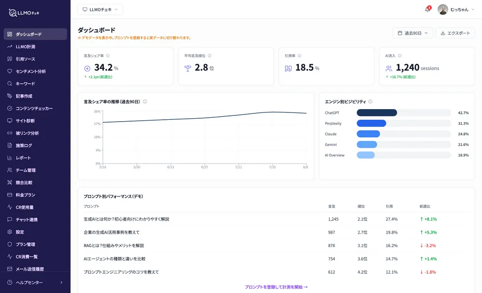Go to LLMO計測 in sidebar
Viewport: 482px width, 293px height.
[35, 46]
